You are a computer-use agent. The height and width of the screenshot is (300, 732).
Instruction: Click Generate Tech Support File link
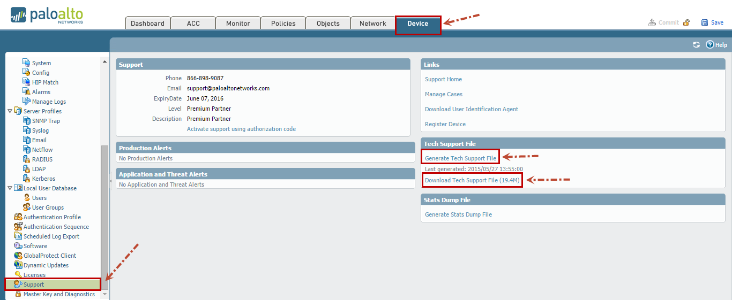(x=460, y=159)
